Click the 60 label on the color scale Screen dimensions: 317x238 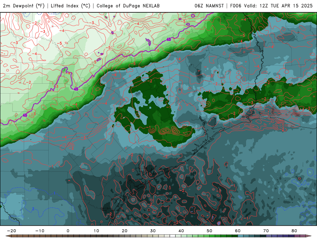tap(238, 231)
